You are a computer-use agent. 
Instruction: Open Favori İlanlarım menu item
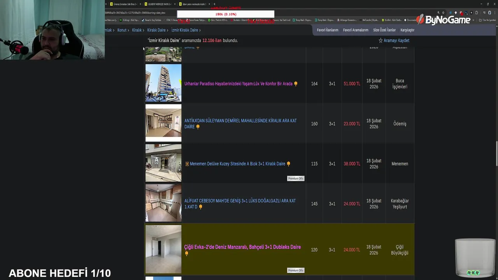(328, 30)
